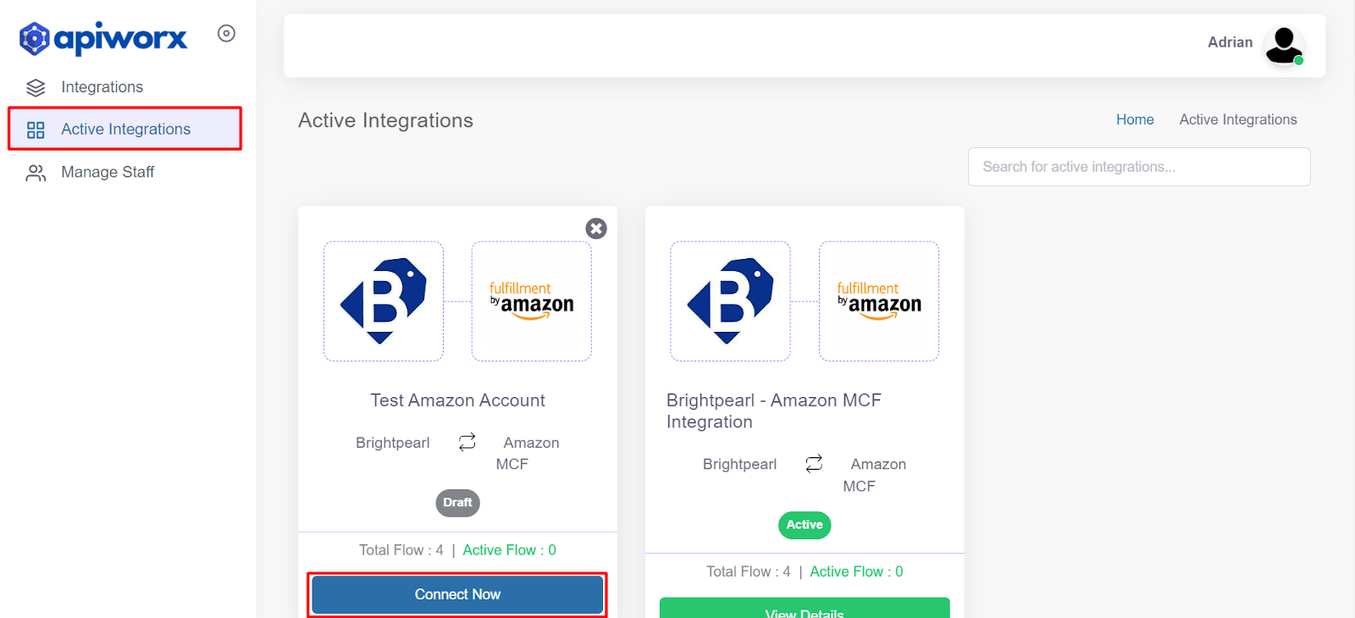
Task: Click the user avatar icon
Action: pos(1284,45)
